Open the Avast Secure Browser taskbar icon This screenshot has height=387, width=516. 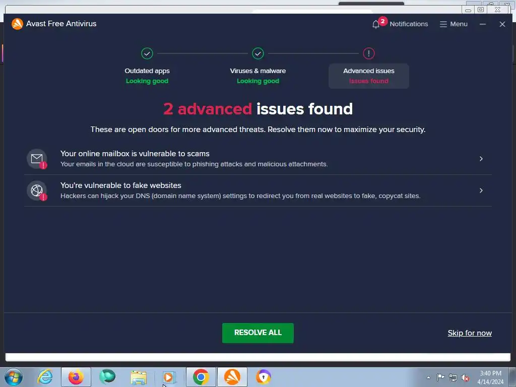(263, 377)
